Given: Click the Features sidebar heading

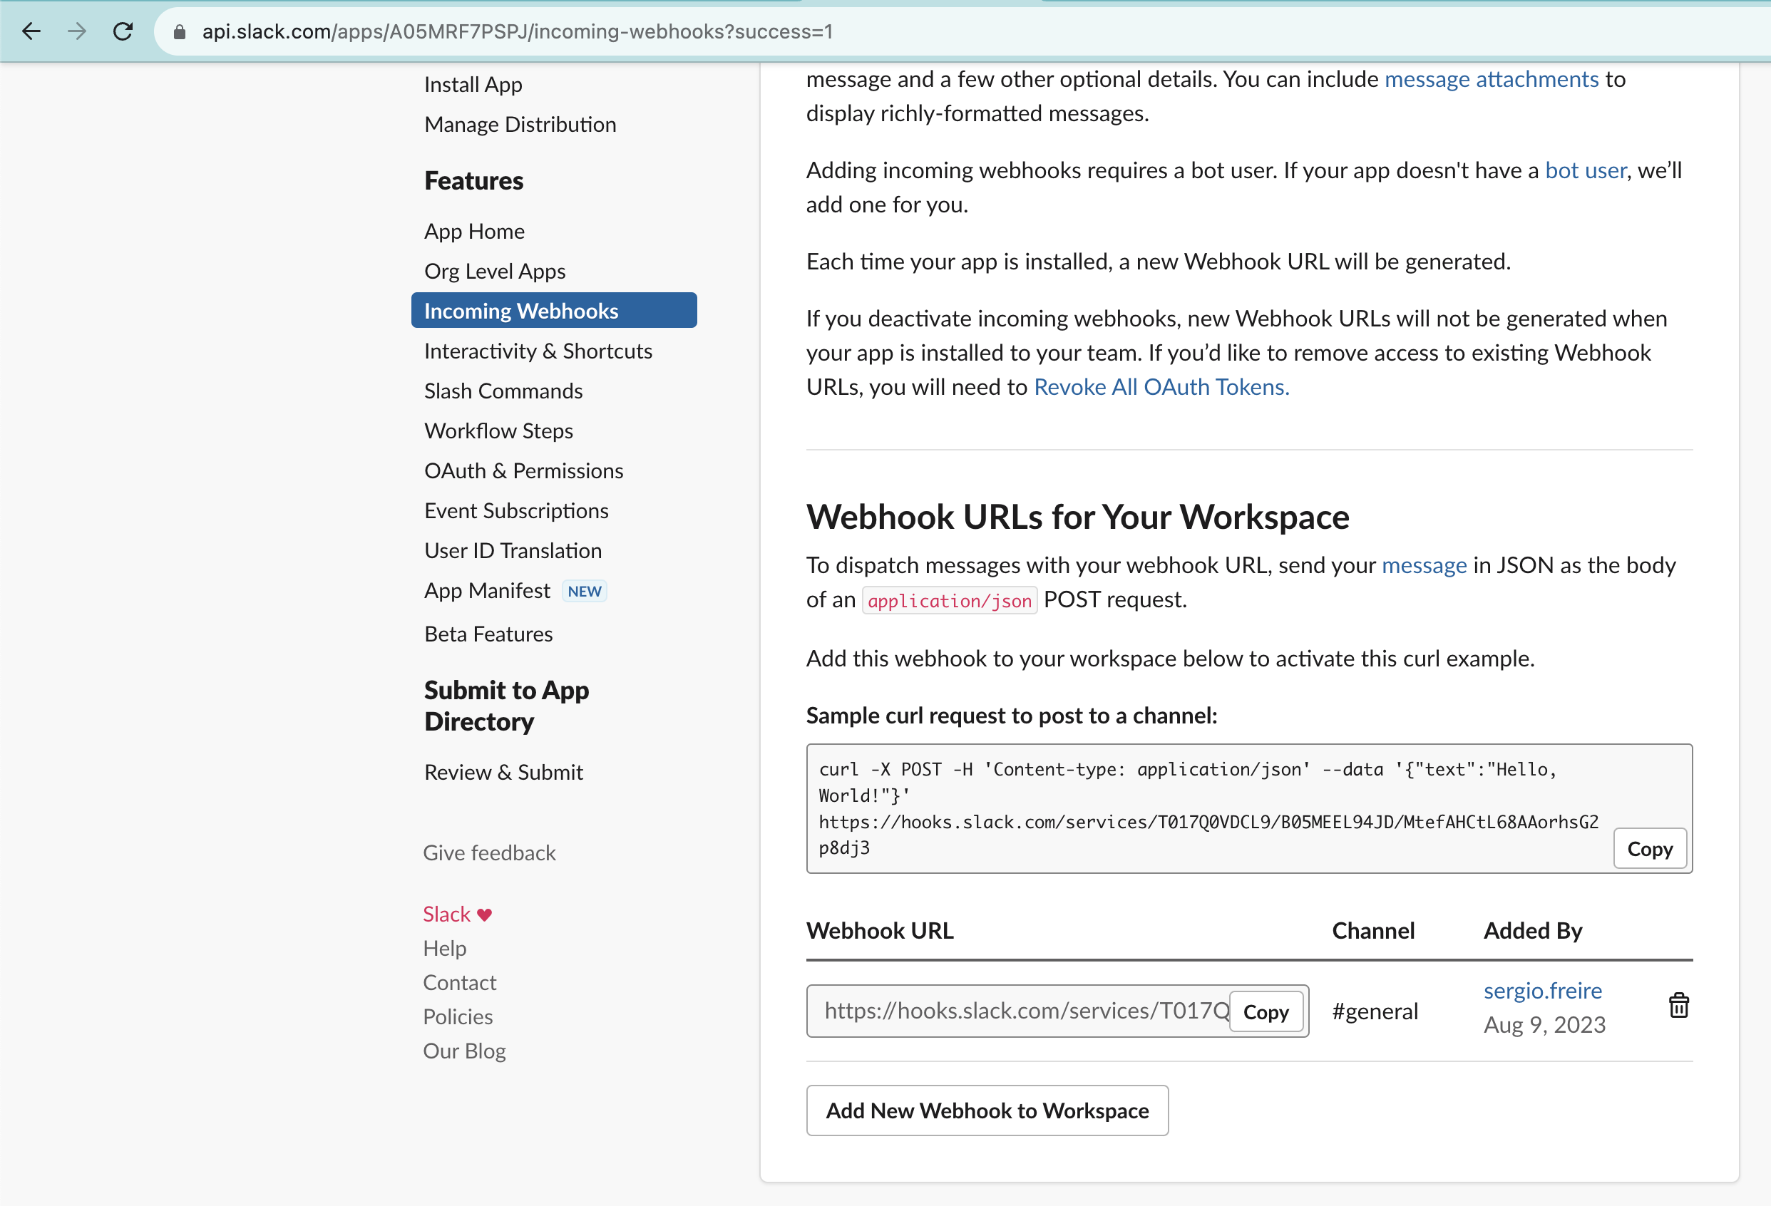Looking at the screenshot, I should [x=474, y=180].
